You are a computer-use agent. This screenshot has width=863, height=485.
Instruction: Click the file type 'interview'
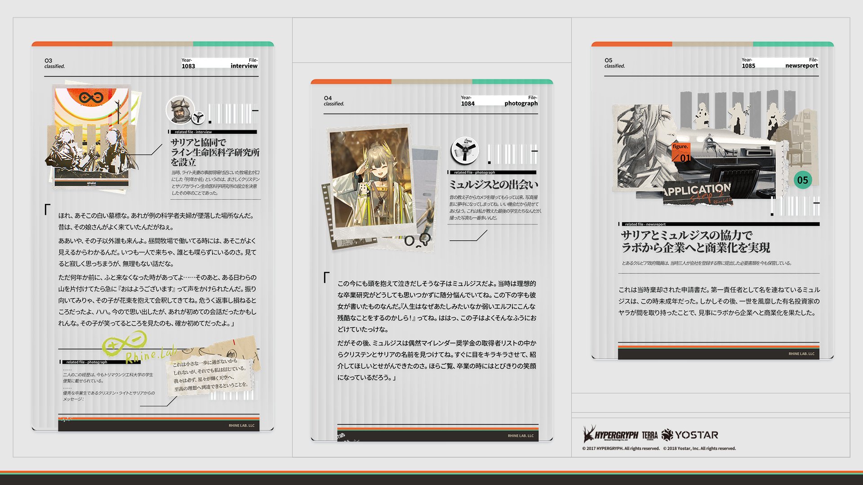(x=244, y=66)
